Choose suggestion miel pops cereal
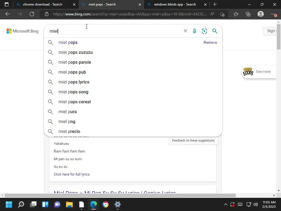 133,102
